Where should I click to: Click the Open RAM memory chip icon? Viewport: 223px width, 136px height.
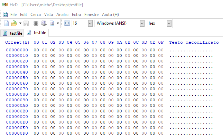36,23
